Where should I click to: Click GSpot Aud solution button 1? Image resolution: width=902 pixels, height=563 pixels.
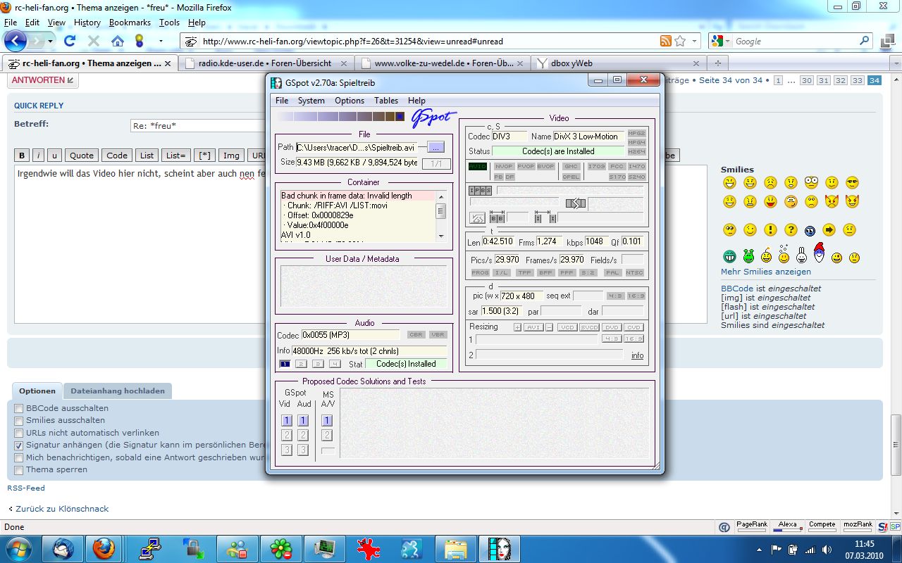[x=303, y=420]
